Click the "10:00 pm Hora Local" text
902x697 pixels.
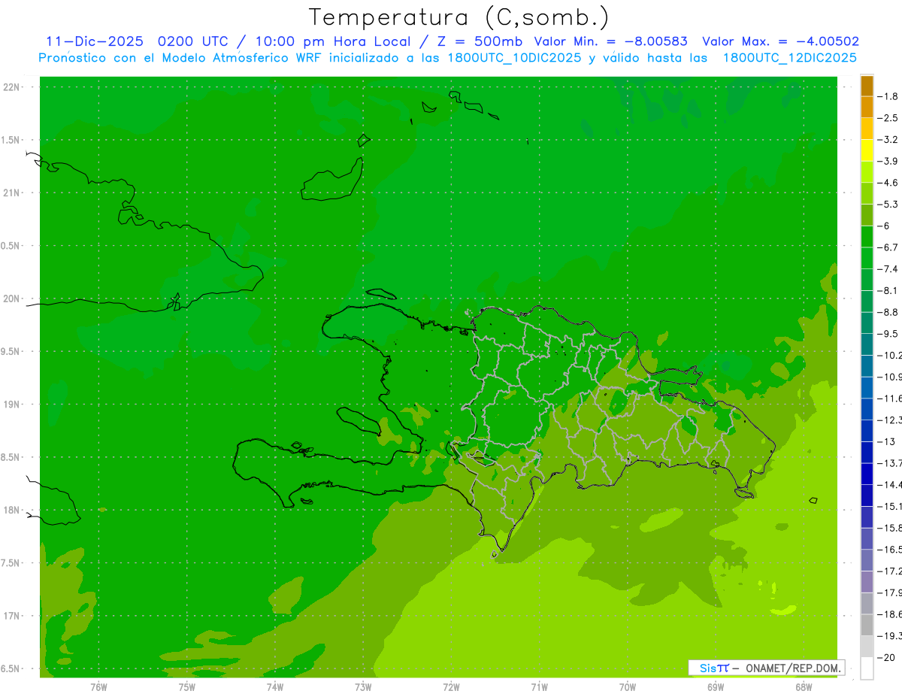pyautogui.click(x=331, y=41)
